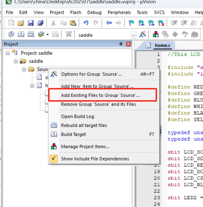Switch to the home.c editor tab
This screenshot has width=203, height=207.
coord(163,45)
